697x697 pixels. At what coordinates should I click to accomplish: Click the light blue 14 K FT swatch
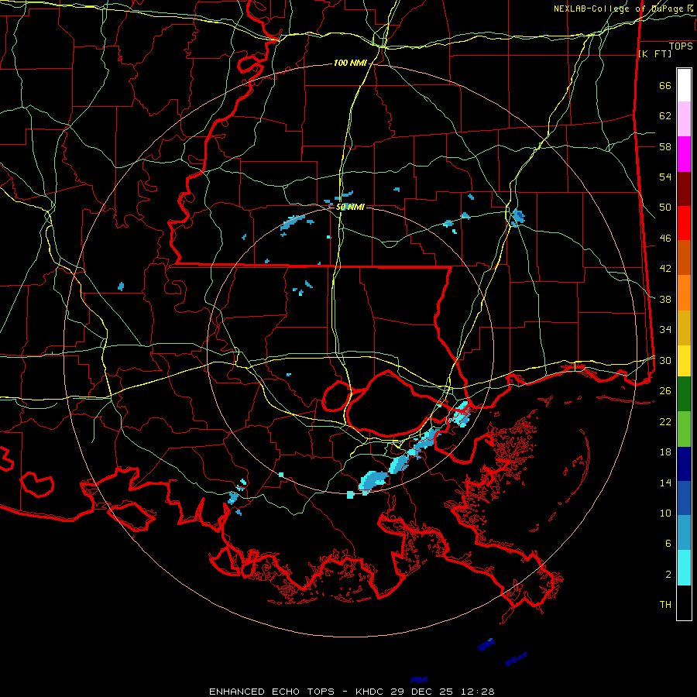684,533
